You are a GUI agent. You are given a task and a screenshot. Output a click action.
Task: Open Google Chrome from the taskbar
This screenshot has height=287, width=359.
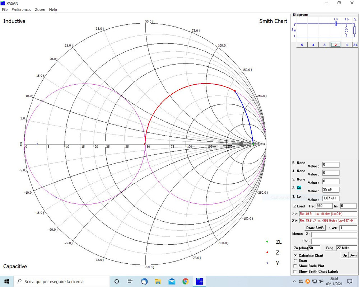pos(186,281)
